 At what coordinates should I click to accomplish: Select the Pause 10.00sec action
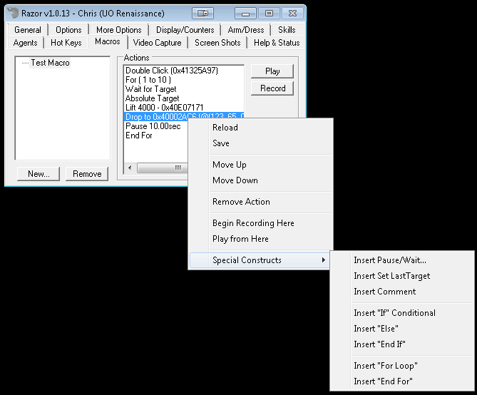point(156,126)
